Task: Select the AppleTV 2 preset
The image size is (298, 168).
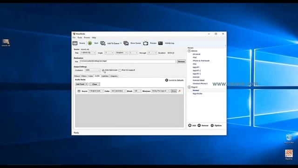Action: click(x=196, y=70)
